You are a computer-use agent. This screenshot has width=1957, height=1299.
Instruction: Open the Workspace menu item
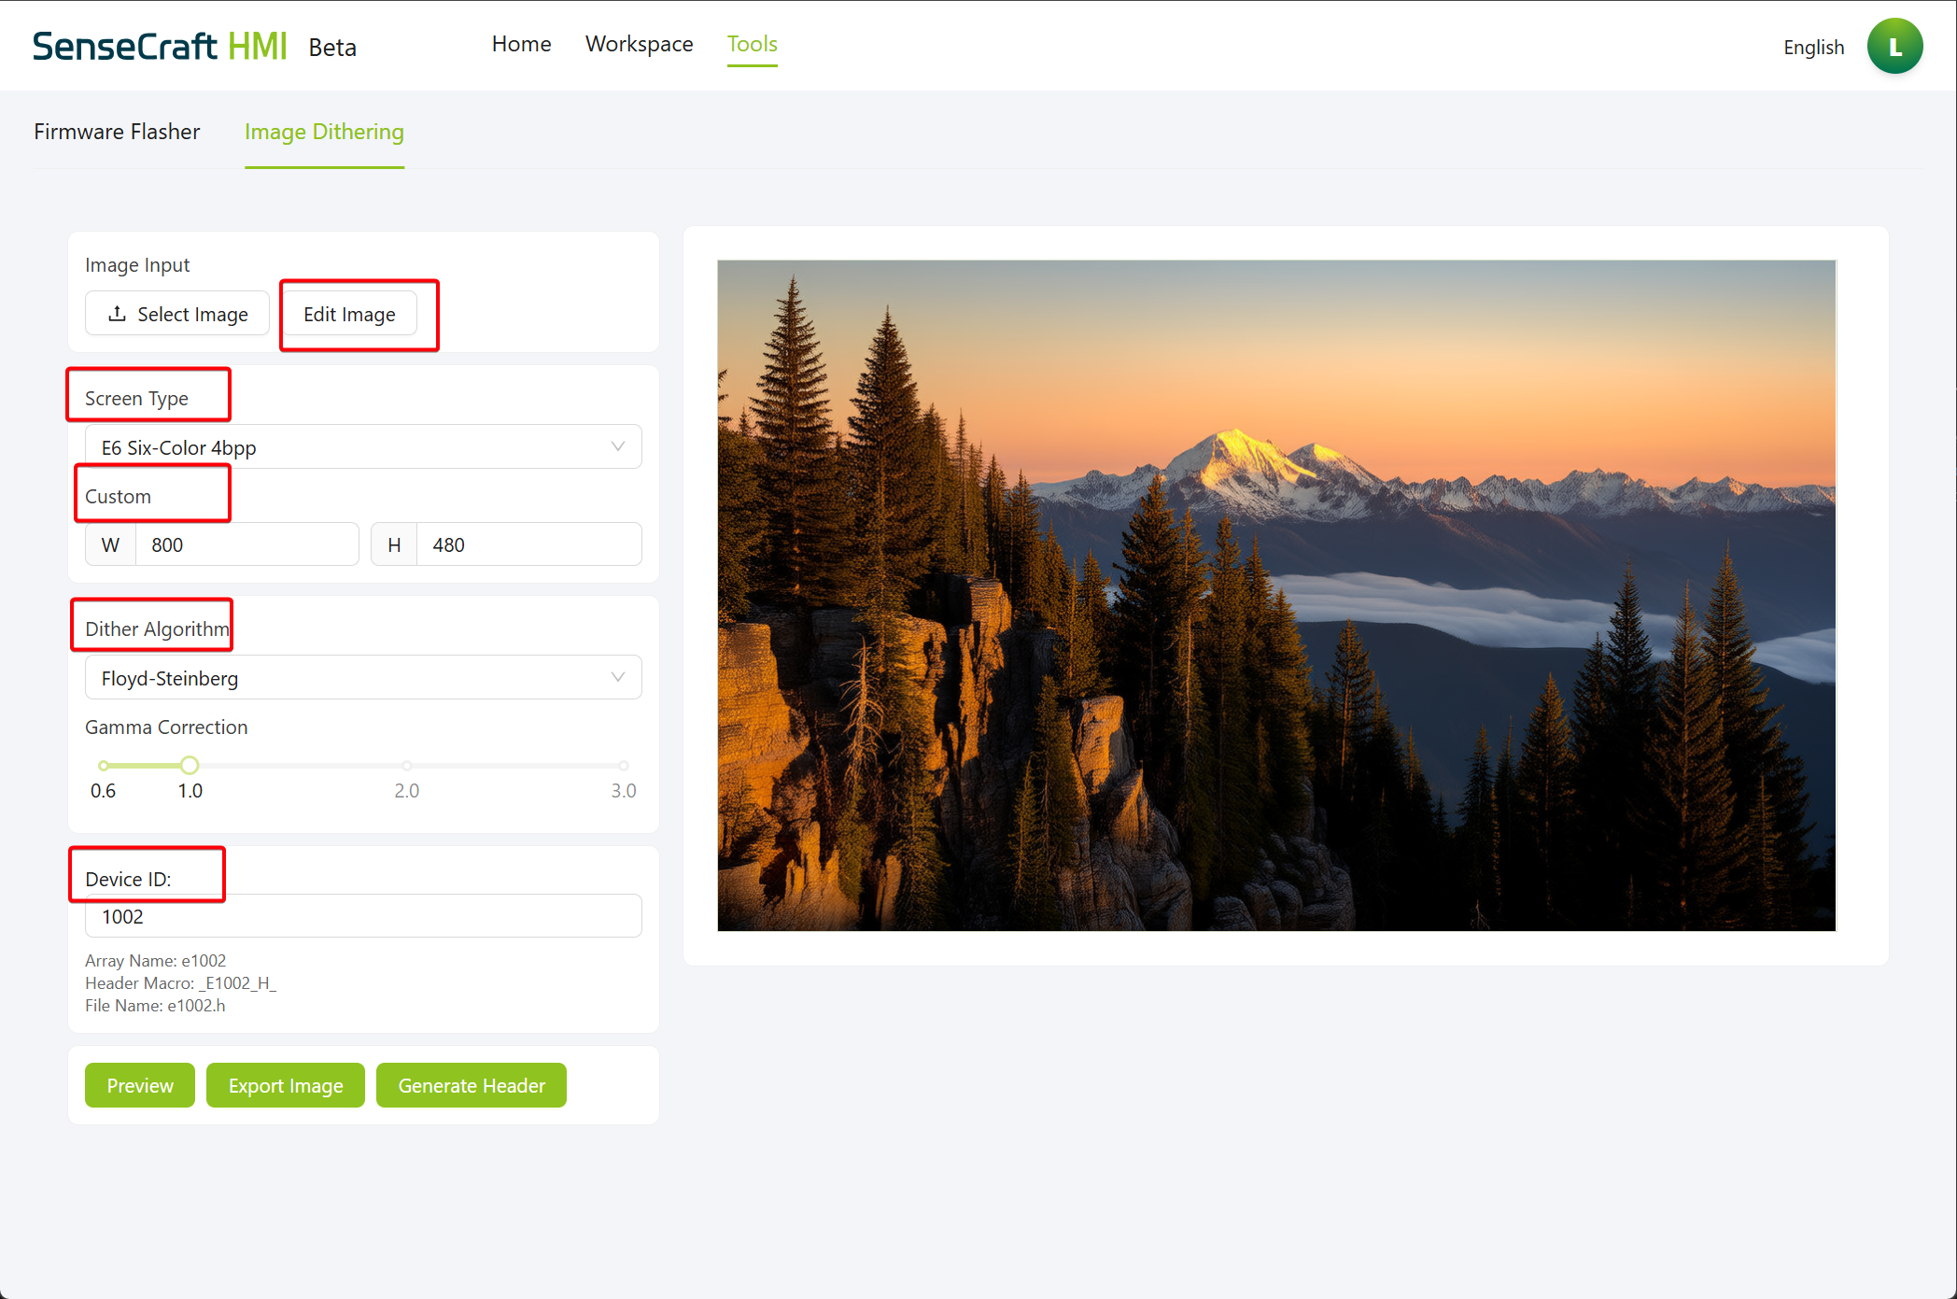coord(639,44)
